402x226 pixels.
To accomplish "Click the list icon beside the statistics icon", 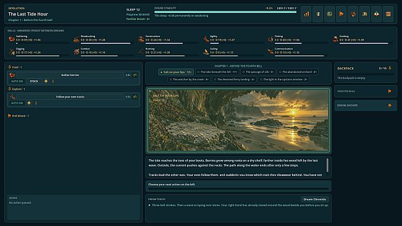I will (x=318, y=14).
